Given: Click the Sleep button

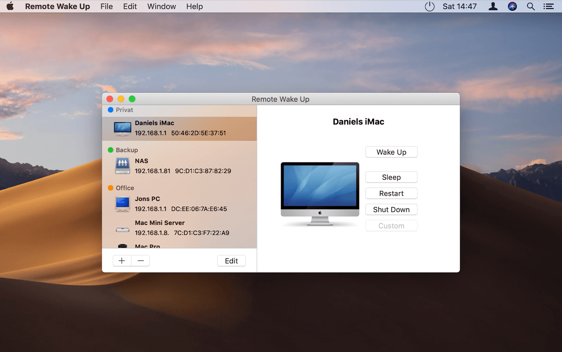Looking at the screenshot, I should click(391, 177).
